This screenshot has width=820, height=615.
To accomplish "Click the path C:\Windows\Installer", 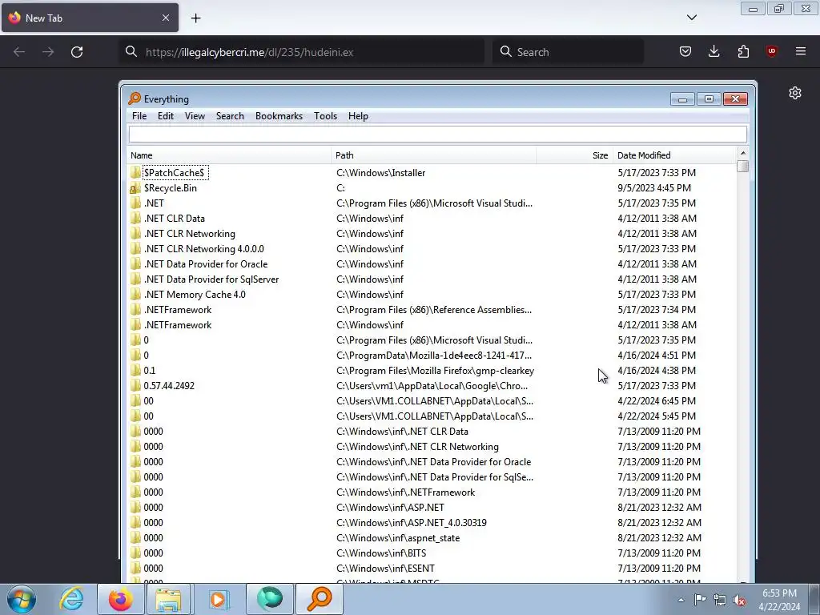I will (380, 173).
